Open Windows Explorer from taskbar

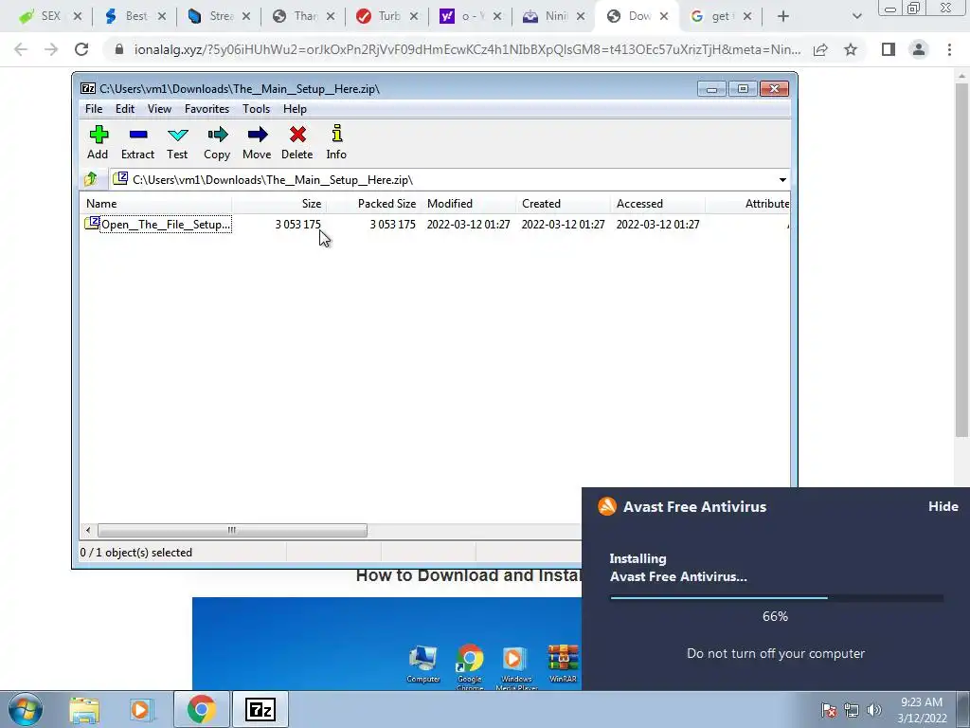tap(84, 709)
